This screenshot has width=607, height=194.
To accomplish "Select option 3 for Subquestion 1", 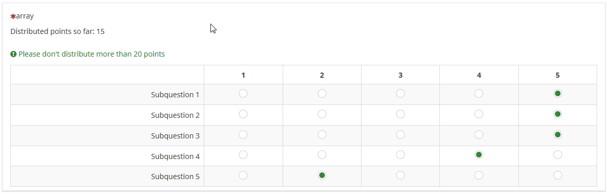I will [x=400, y=94].
